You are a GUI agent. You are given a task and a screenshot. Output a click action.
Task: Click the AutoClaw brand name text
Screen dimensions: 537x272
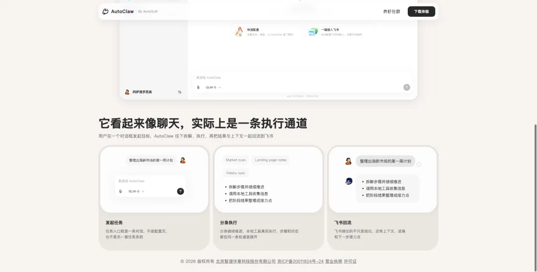pos(122,11)
